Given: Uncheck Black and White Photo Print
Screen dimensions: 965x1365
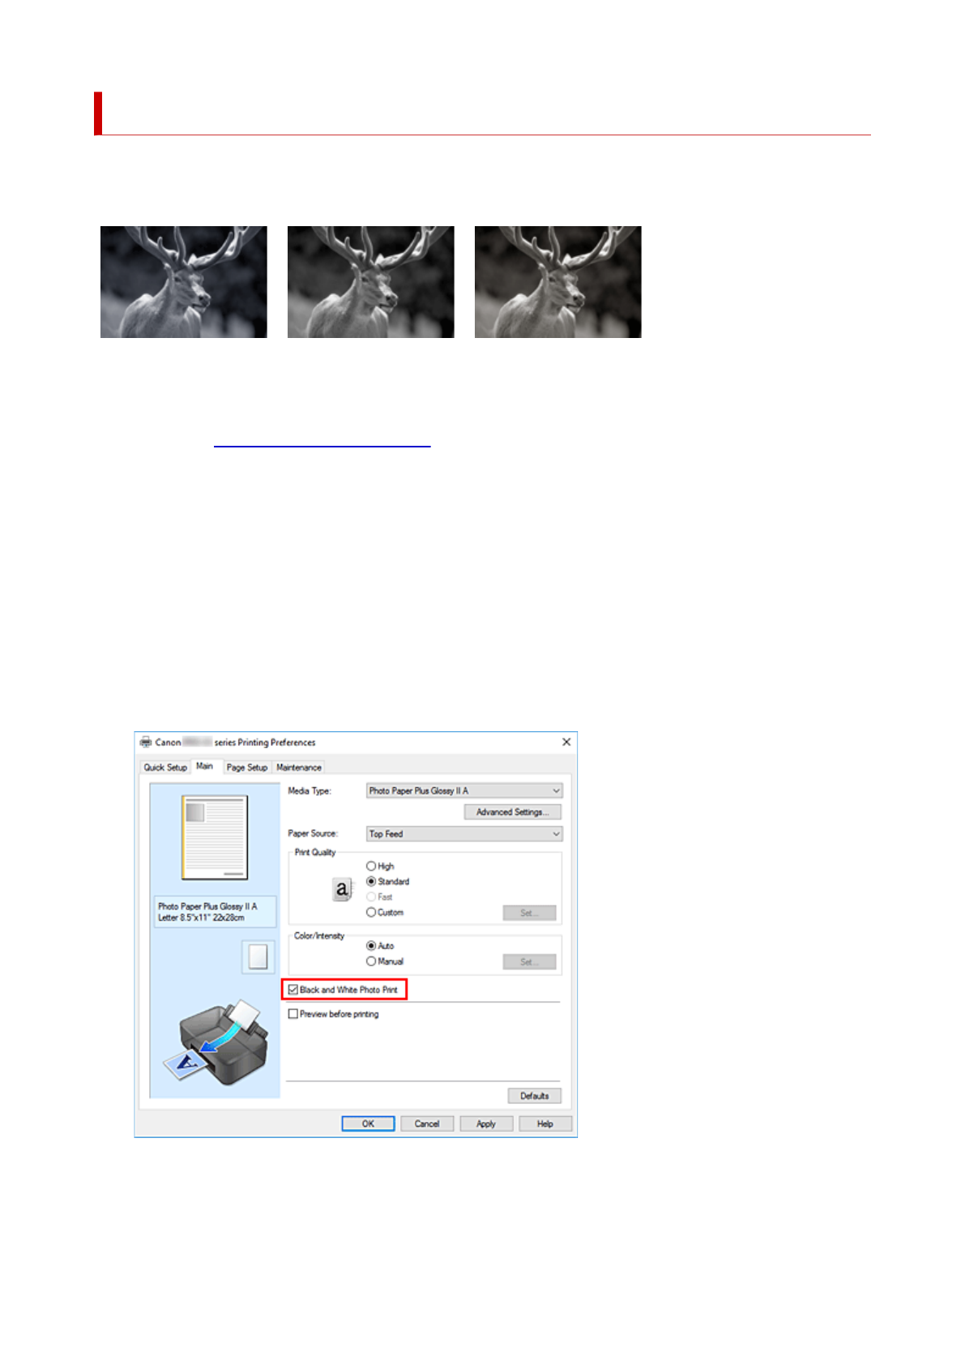Looking at the screenshot, I should click(293, 990).
